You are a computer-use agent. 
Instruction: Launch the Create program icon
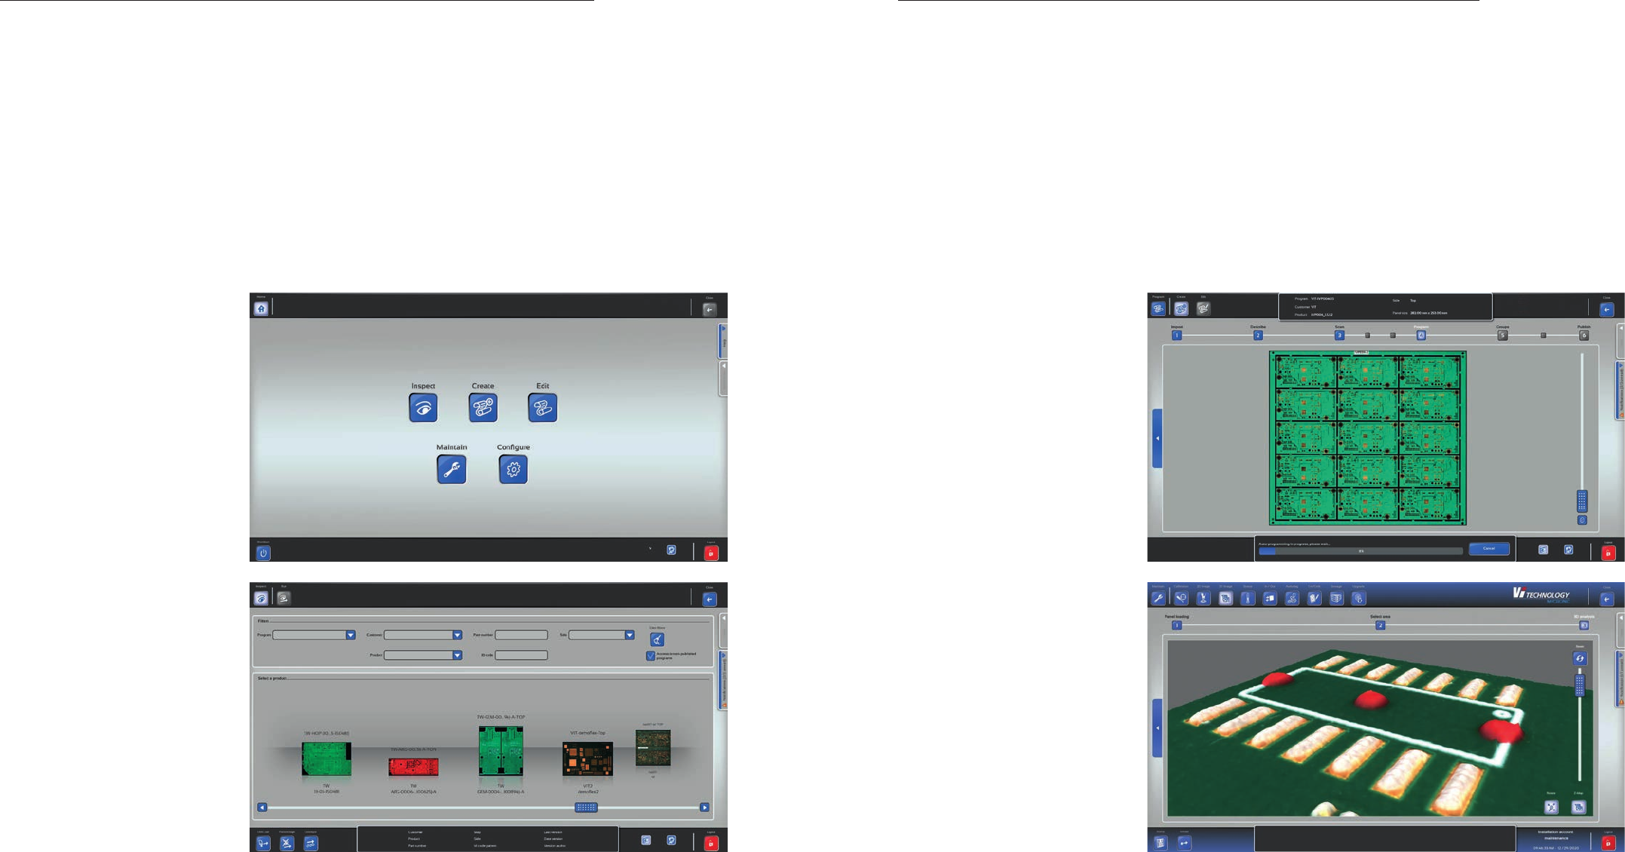point(483,408)
